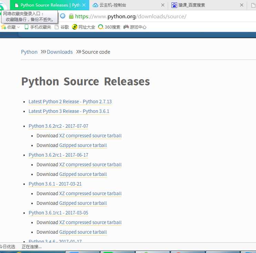Download Gzipped tarball for Python 3.6.1rc1
The height and width of the screenshot is (253, 256).
[x=83, y=232]
